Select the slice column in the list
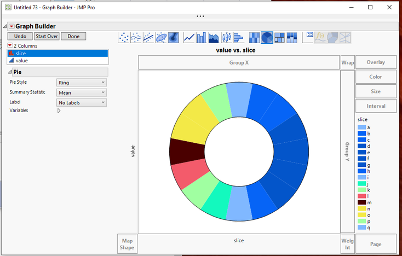The image size is (402, 256). click(58, 53)
